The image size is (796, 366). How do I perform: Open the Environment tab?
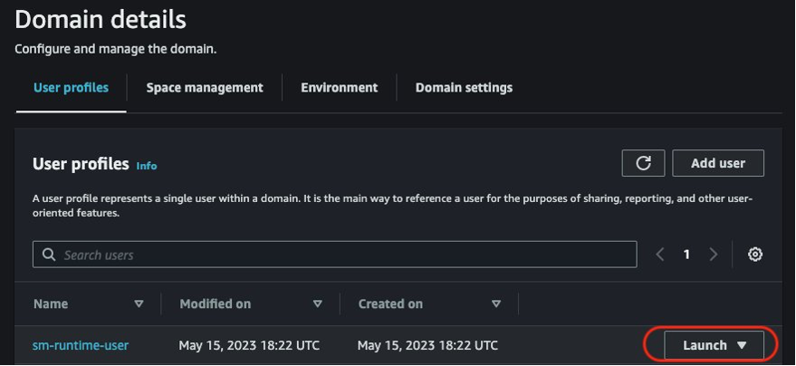[x=339, y=88]
